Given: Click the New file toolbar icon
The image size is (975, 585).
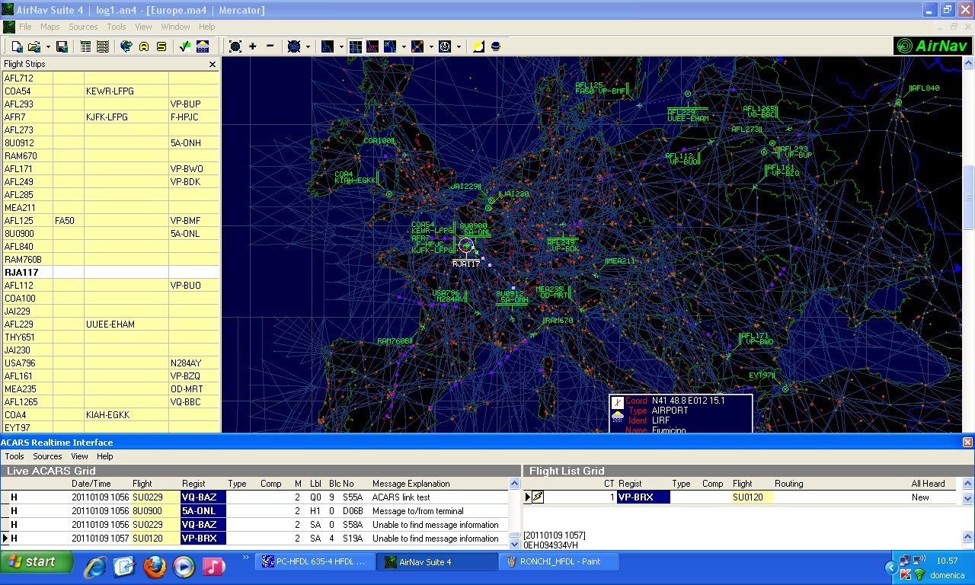Looking at the screenshot, I should point(18,46).
